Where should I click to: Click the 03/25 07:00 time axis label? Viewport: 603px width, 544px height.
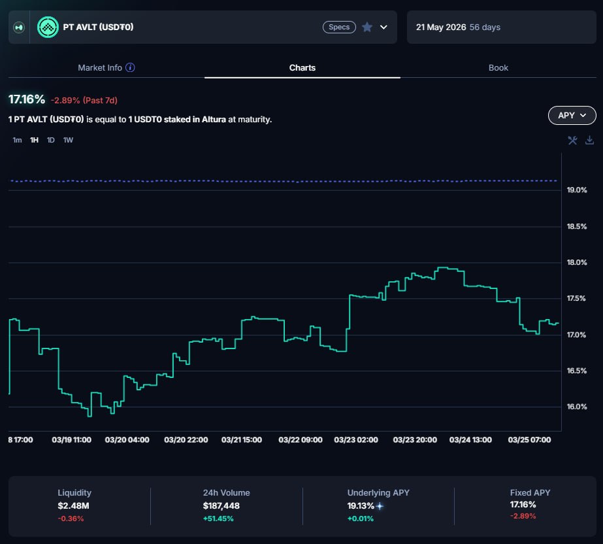(529, 439)
